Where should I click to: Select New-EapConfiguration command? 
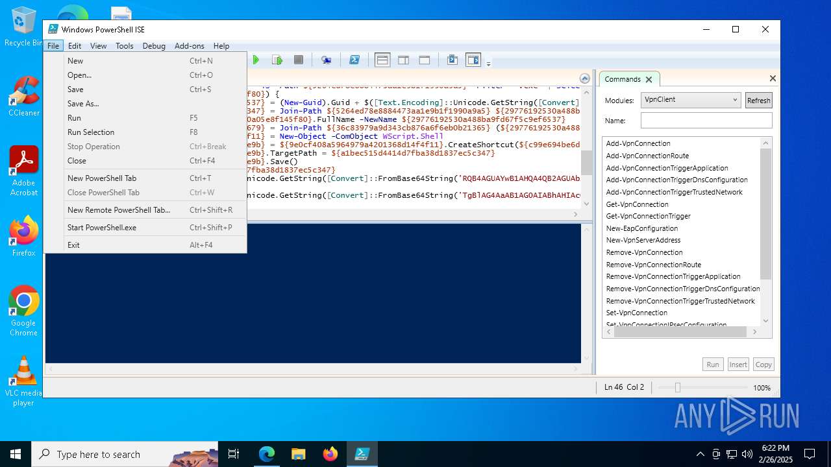click(641, 228)
